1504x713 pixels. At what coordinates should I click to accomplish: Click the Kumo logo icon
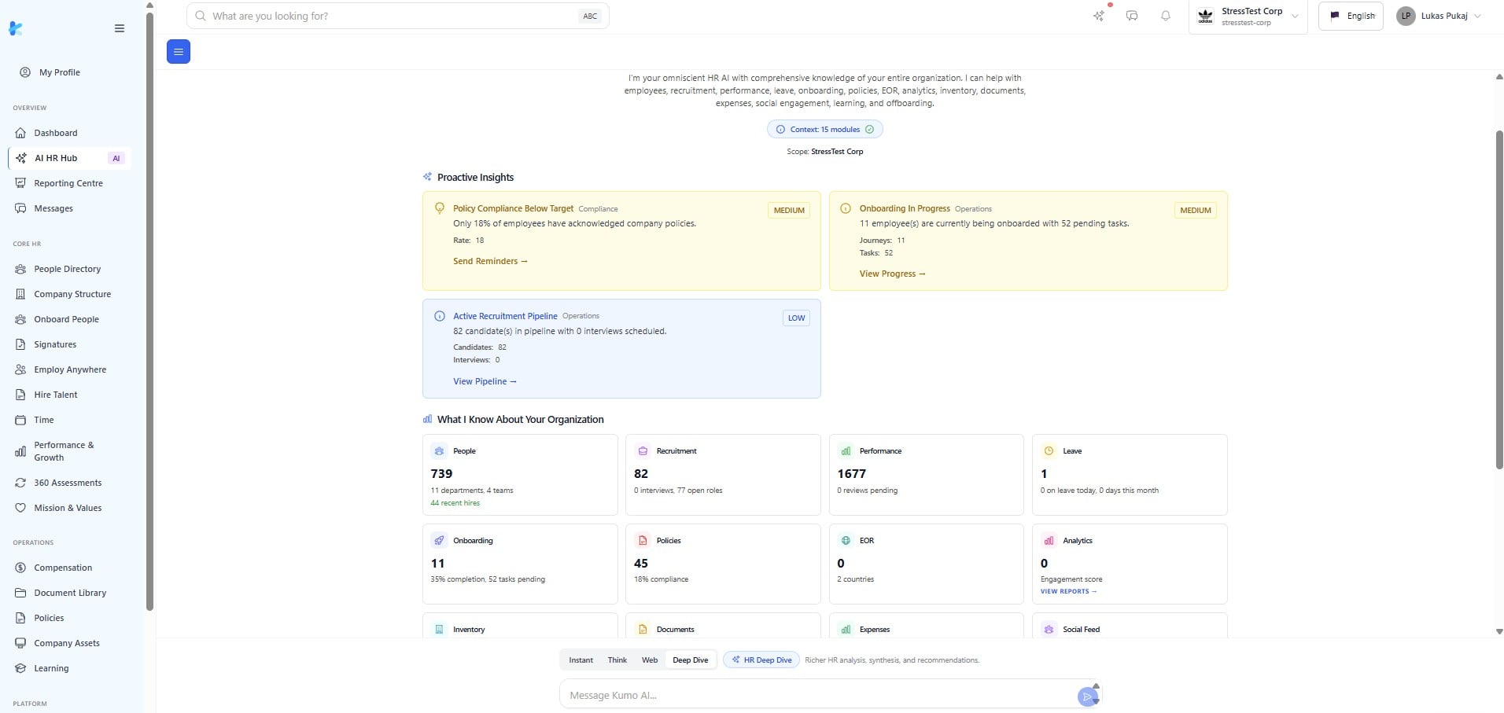pyautogui.click(x=16, y=28)
